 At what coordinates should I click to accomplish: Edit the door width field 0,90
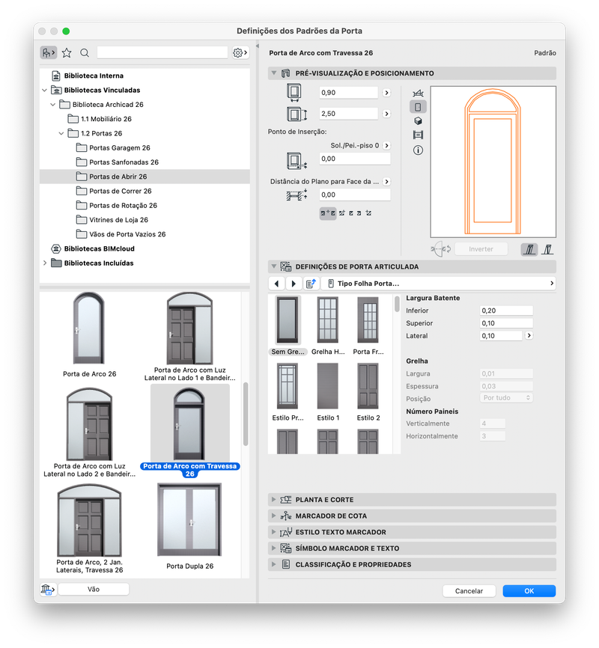(x=348, y=93)
